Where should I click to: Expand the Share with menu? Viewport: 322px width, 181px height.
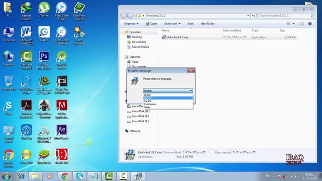(172, 24)
